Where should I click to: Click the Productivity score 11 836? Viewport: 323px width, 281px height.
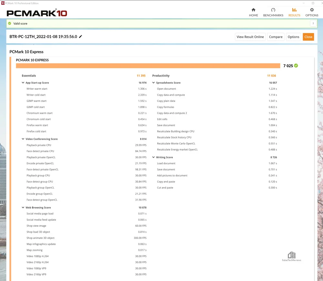272,76
